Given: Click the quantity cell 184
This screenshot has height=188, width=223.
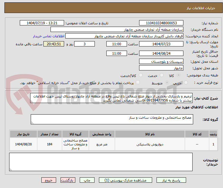Looking at the screenshot, I should [50, 144].
